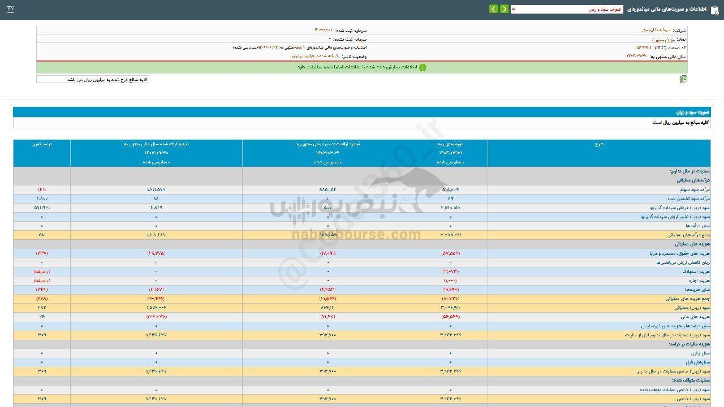This screenshot has height=407, width=724.
Task: Click the جمع هزینه های عملیاتی row label
Action: tap(688, 298)
